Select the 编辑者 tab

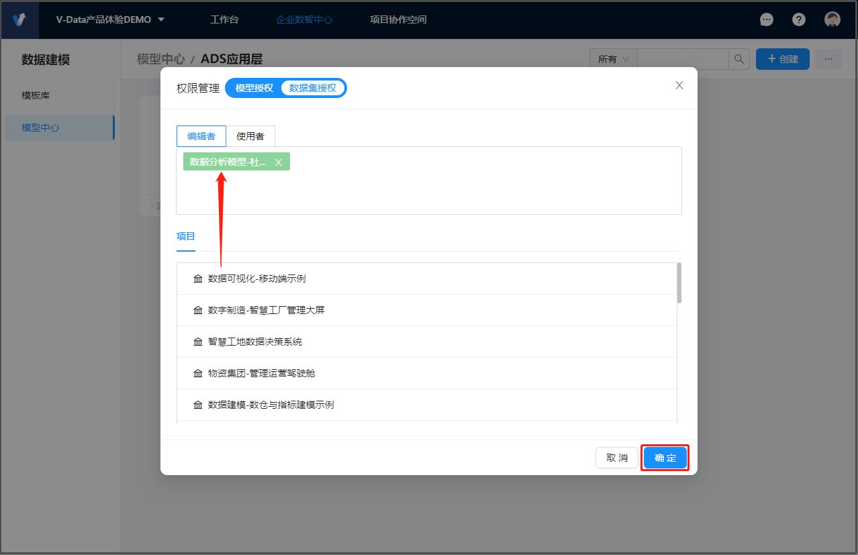click(201, 136)
